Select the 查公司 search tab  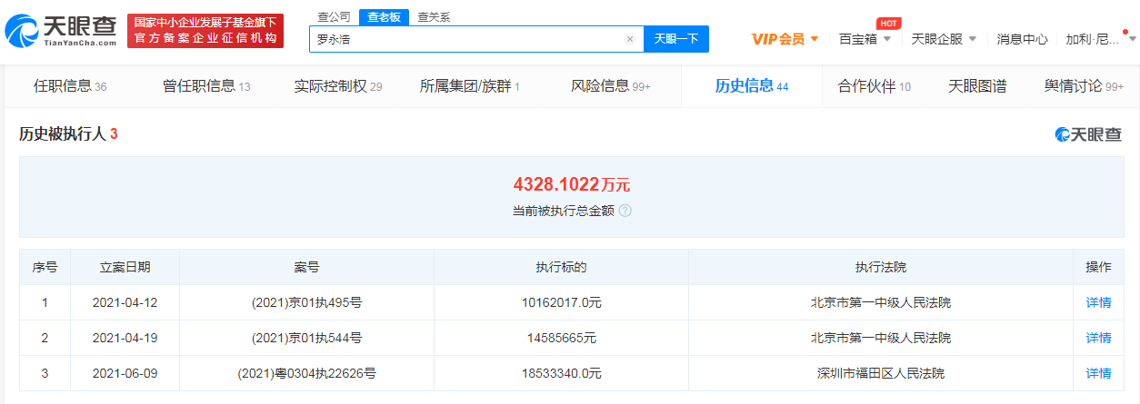tap(335, 17)
